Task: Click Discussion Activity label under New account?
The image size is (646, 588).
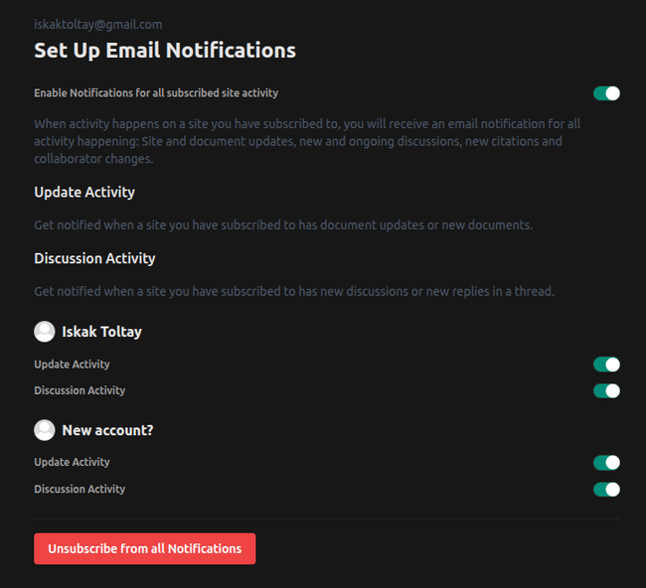Action: point(80,489)
